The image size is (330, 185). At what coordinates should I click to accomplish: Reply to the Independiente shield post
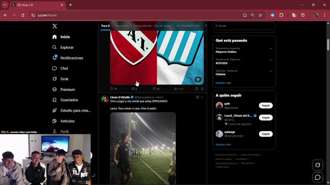pyautogui.click(x=114, y=89)
